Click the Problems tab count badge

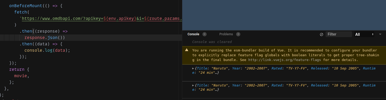238,34
